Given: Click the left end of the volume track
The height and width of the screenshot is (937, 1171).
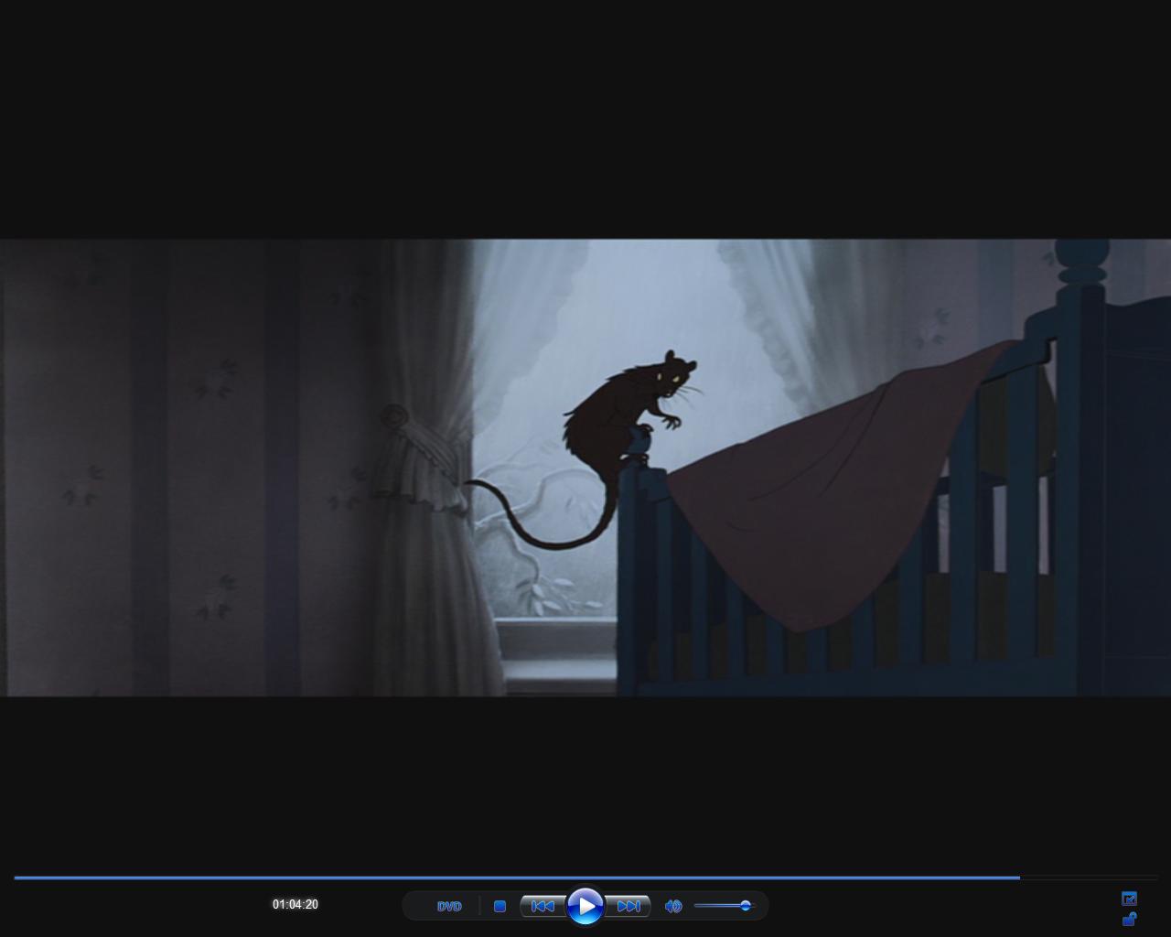Looking at the screenshot, I should (697, 906).
